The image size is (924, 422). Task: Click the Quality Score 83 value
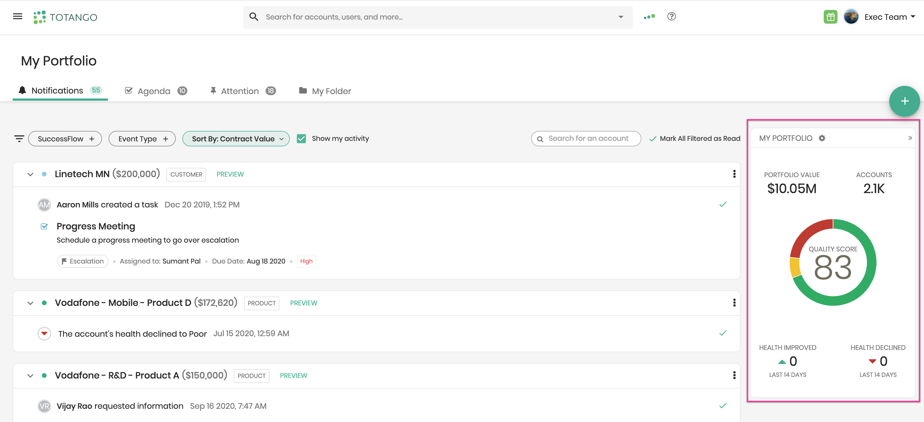coord(833,268)
